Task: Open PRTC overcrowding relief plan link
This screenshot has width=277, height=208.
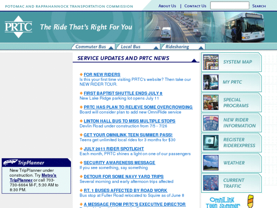Action: pyautogui.click(x=138, y=107)
